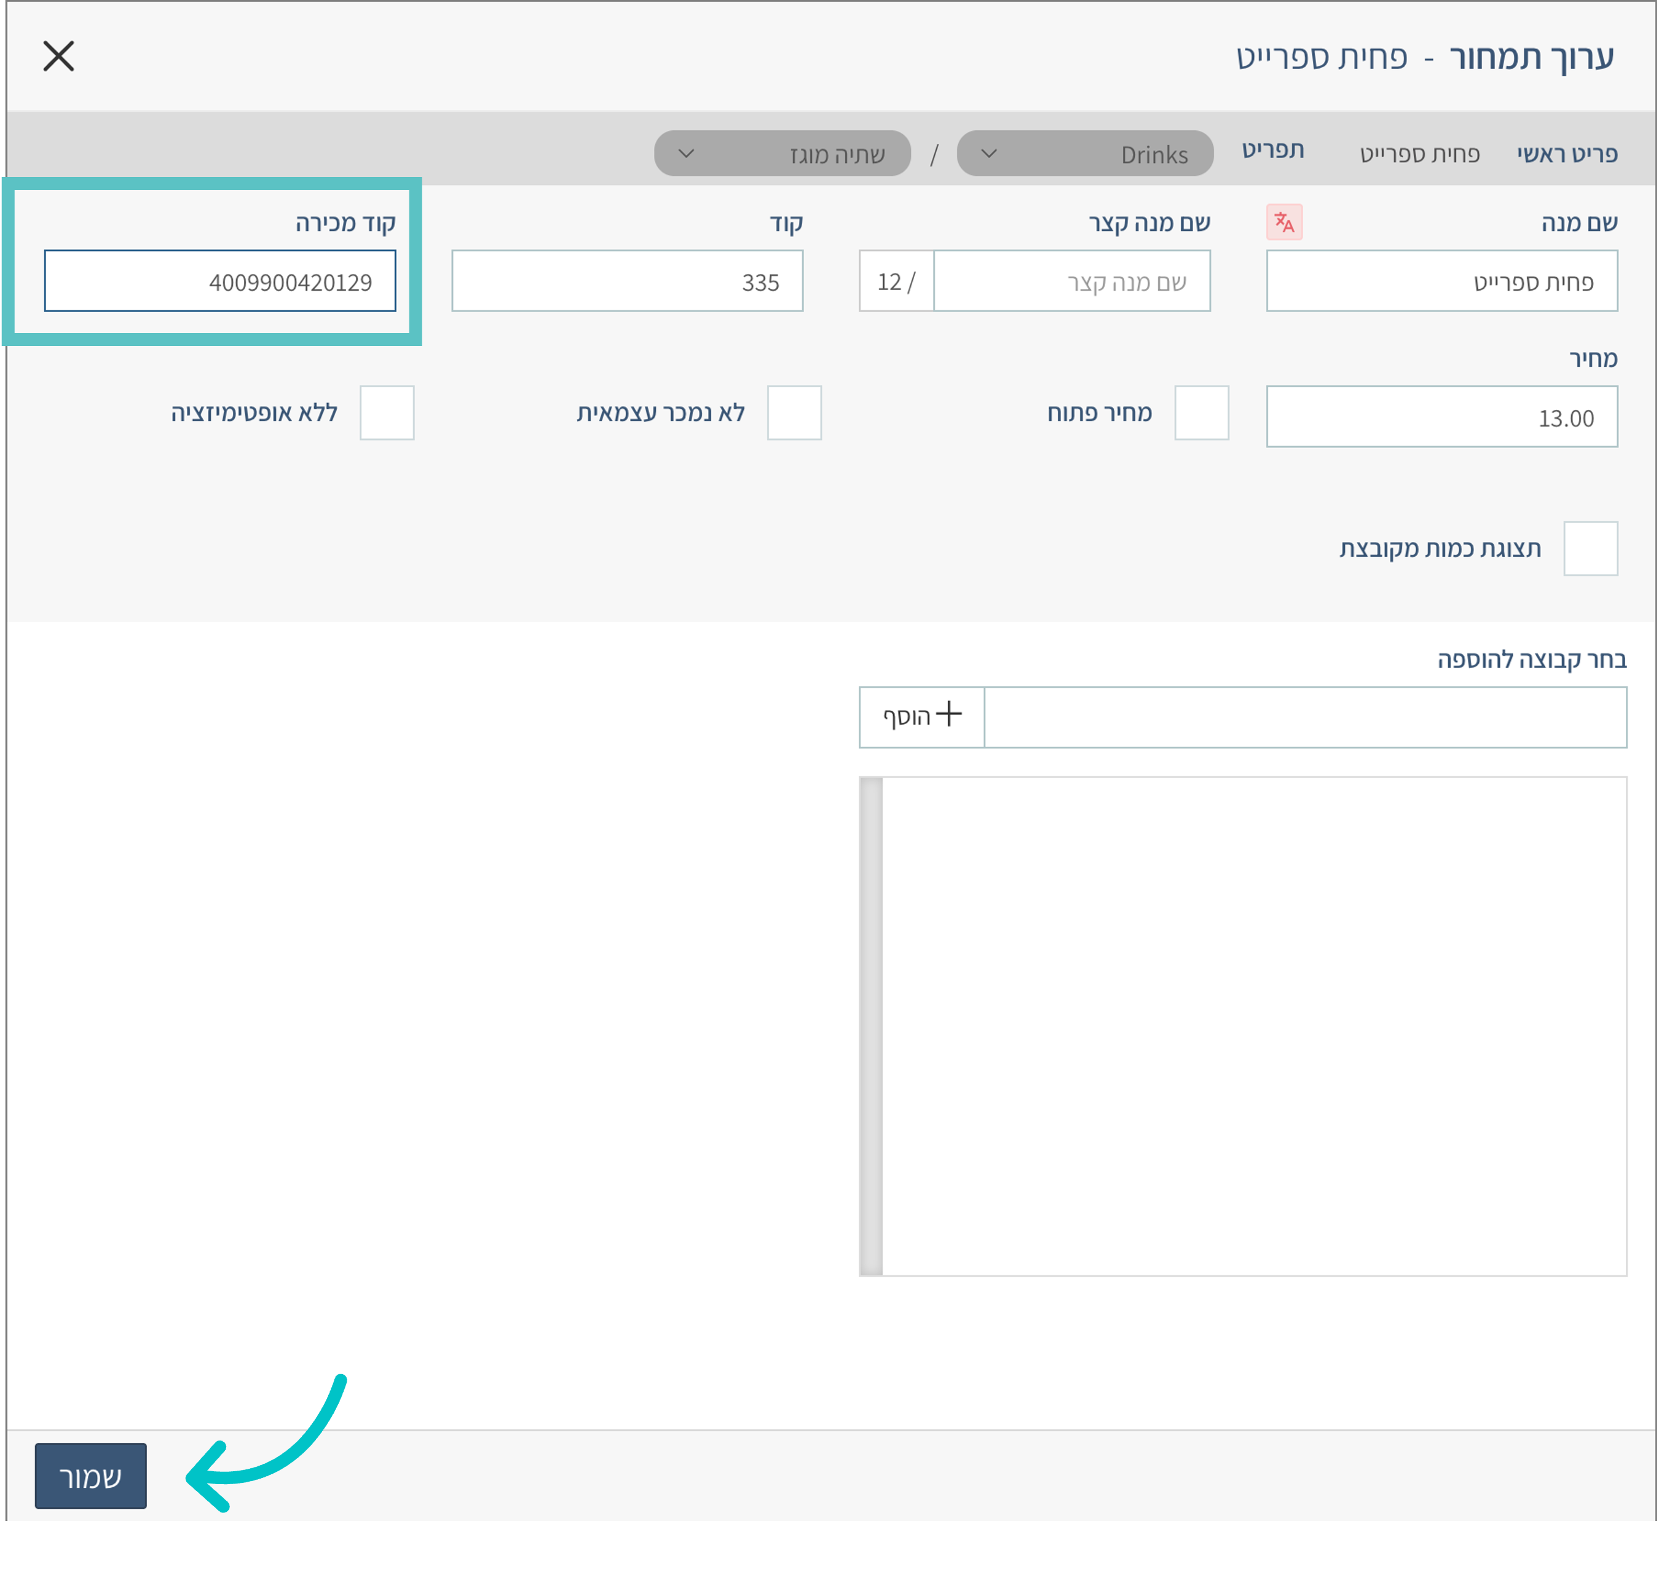Click the מחיר field showing 13.00
Image resolution: width=1659 pixels, height=1580 pixels.
1441,417
